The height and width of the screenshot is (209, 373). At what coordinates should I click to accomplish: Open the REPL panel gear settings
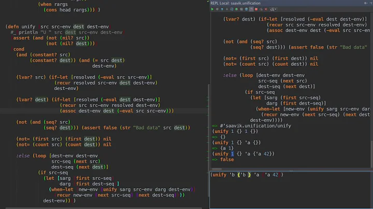[365, 3]
